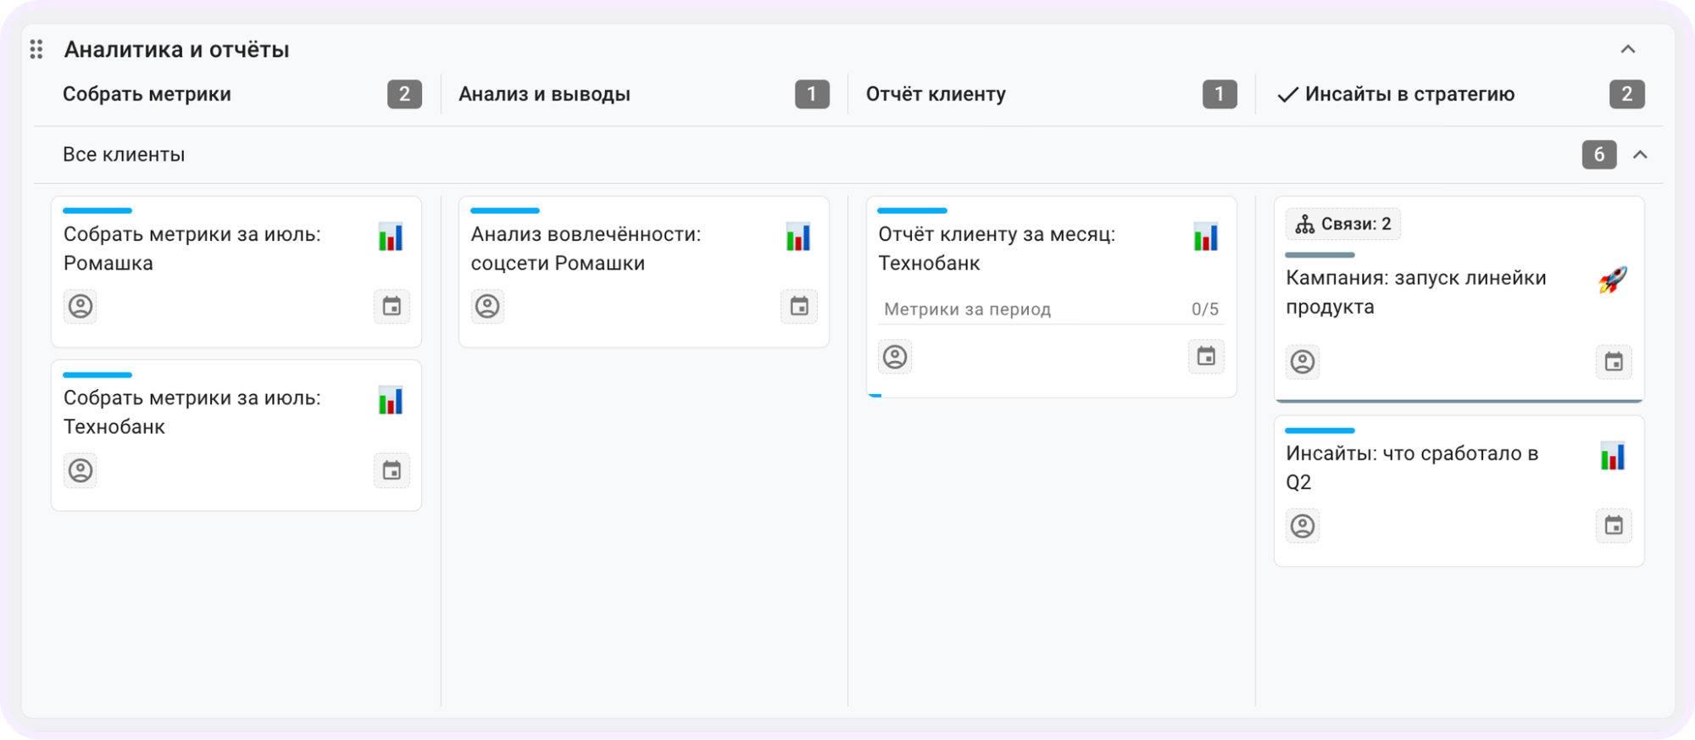The height and width of the screenshot is (740, 1695).
Task: Open assignee icon on Собрать метрики: Технобанк card
Action: pos(81,470)
